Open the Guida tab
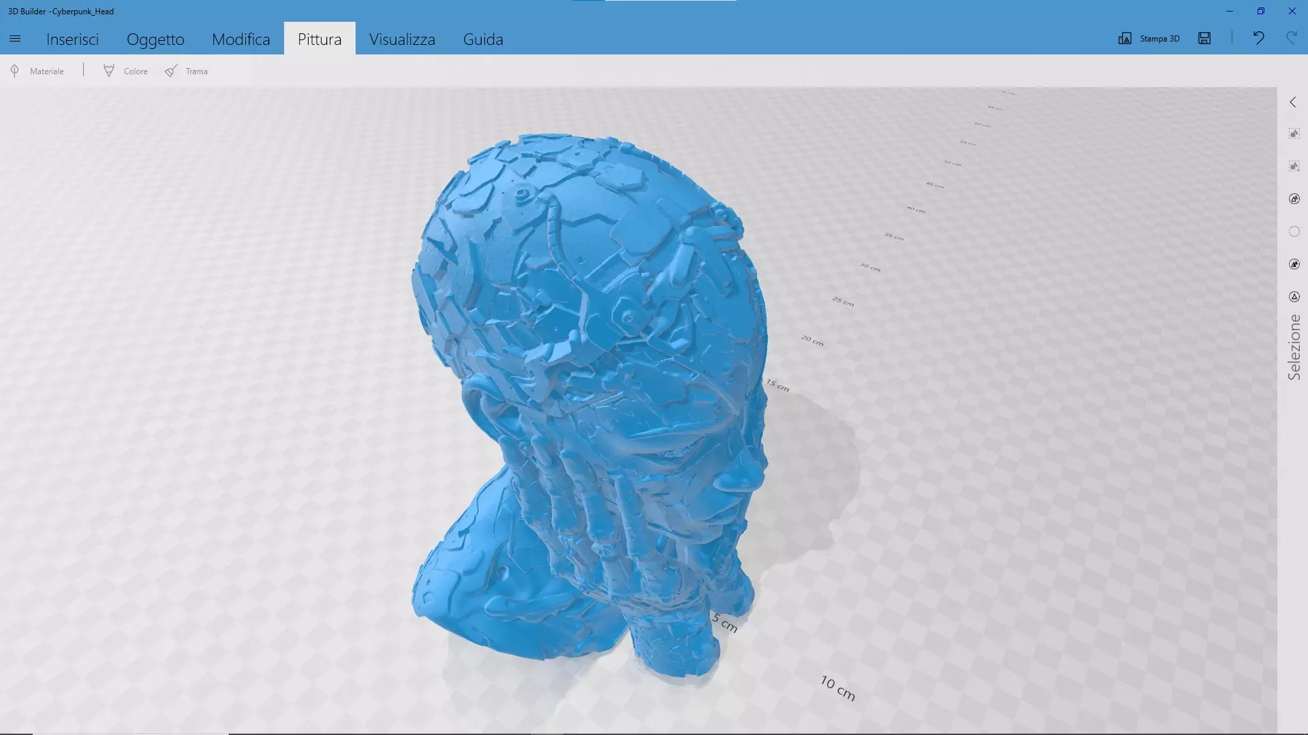The width and height of the screenshot is (1308, 735). click(483, 39)
